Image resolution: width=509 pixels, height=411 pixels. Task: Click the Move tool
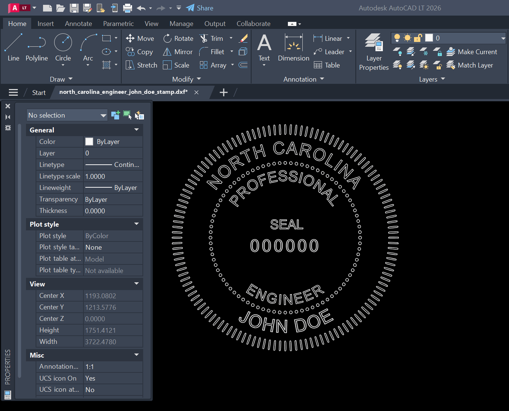140,39
